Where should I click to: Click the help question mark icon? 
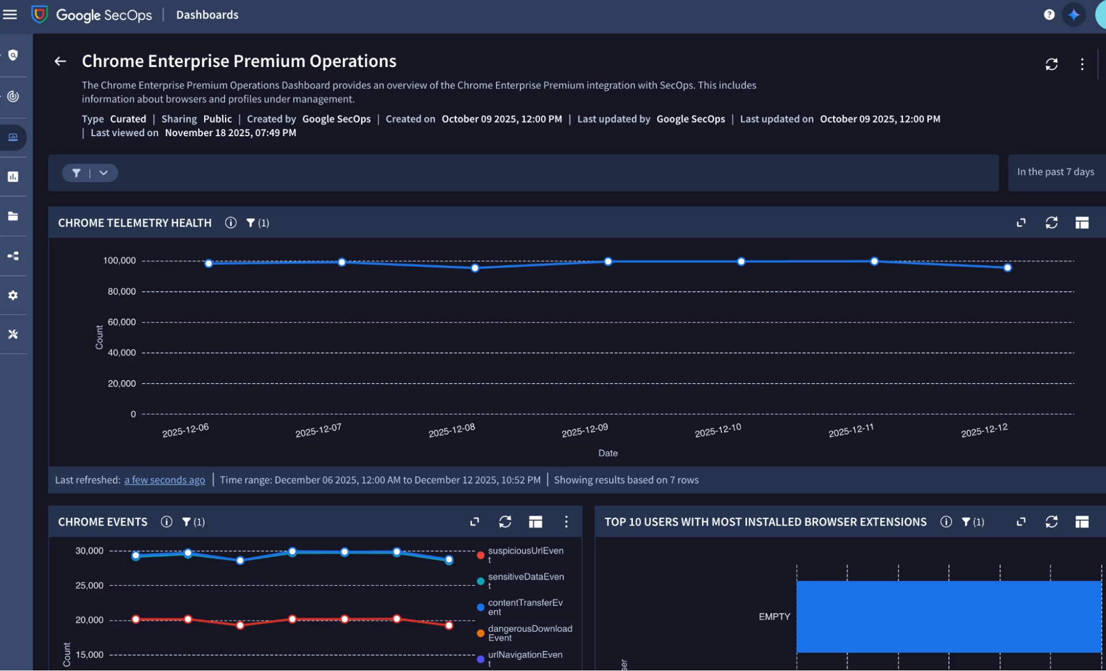coord(1049,15)
